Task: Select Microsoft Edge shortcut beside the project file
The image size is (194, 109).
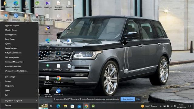Action: click(48, 43)
